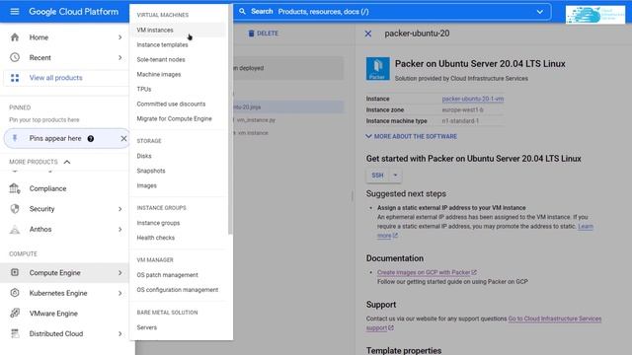Select TPUs in submenu
This screenshot has width=632, height=355.
(x=144, y=89)
